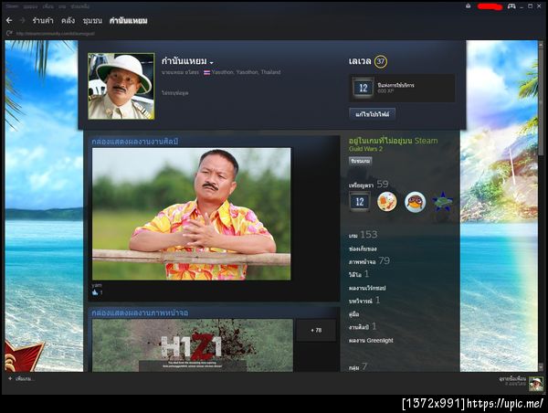The width and height of the screenshot is (548, 413).
Task: Open the ร้านค้า (Store) tab
Action: pos(43,21)
